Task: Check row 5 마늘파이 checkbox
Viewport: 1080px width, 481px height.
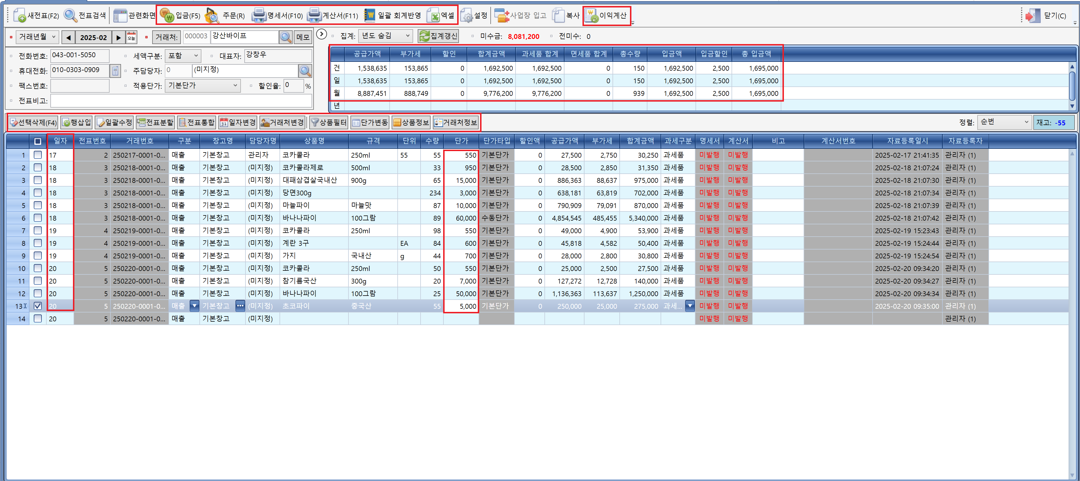Action: pyautogui.click(x=38, y=205)
